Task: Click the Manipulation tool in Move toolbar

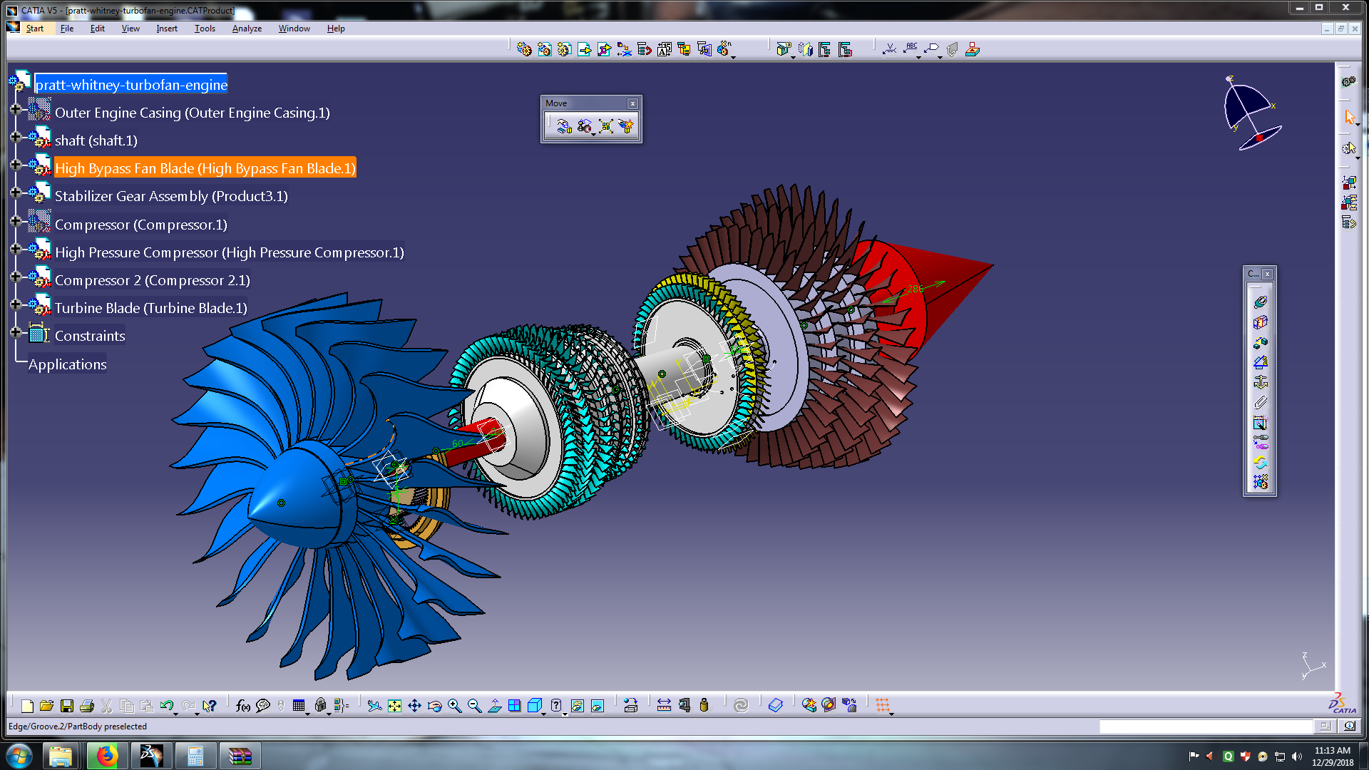Action: tap(564, 126)
